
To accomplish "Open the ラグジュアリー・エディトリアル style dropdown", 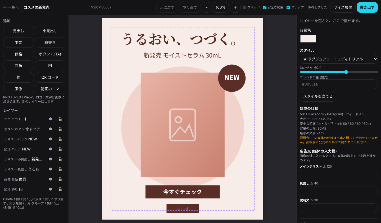I will click(x=339, y=59).
